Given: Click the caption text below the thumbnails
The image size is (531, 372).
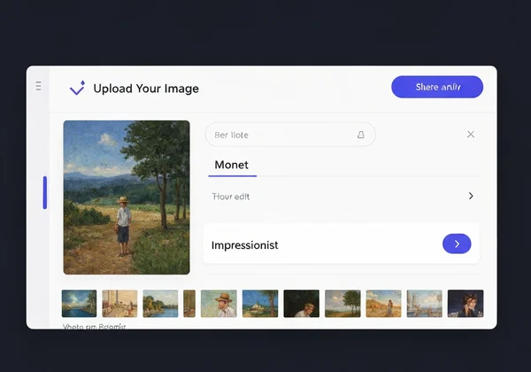Looking at the screenshot, I should [x=94, y=327].
